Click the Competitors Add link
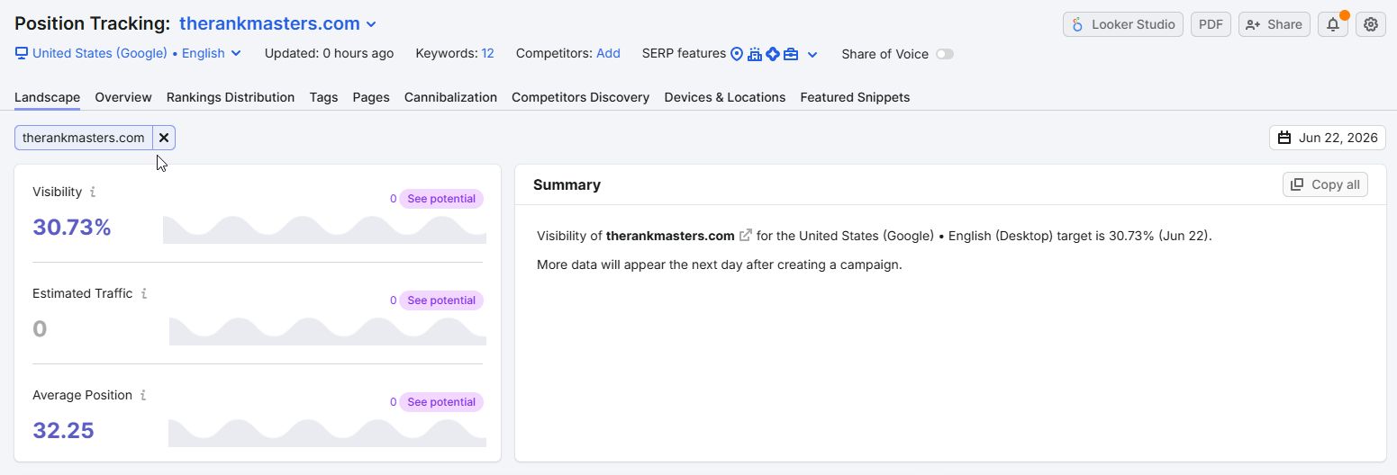Image resolution: width=1397 pixels, height=475 pixels. point(608,53)
